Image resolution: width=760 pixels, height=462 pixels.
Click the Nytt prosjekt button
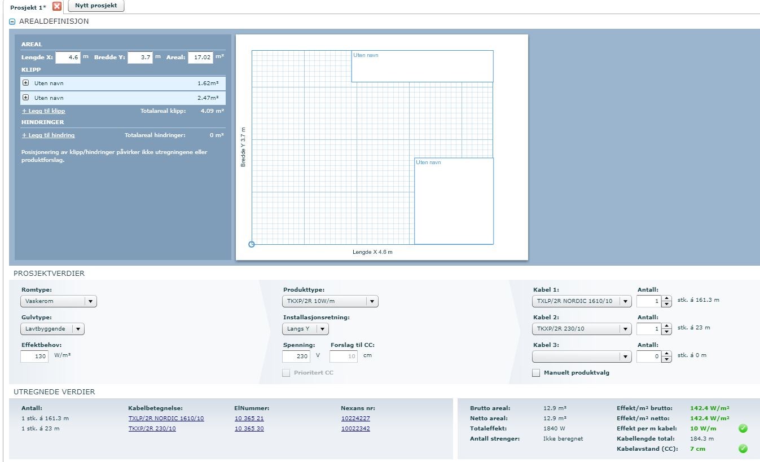tap(96, 6)
